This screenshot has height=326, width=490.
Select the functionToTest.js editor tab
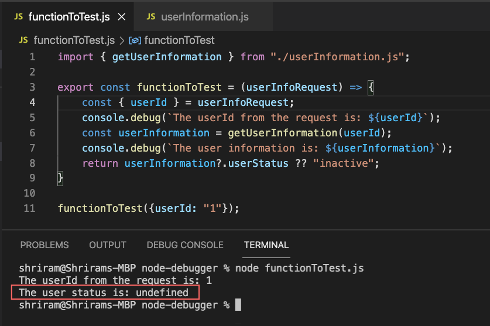point(69,17)
